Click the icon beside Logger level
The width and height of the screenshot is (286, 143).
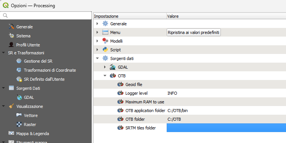pyautogui.click(x=120, y=93)
